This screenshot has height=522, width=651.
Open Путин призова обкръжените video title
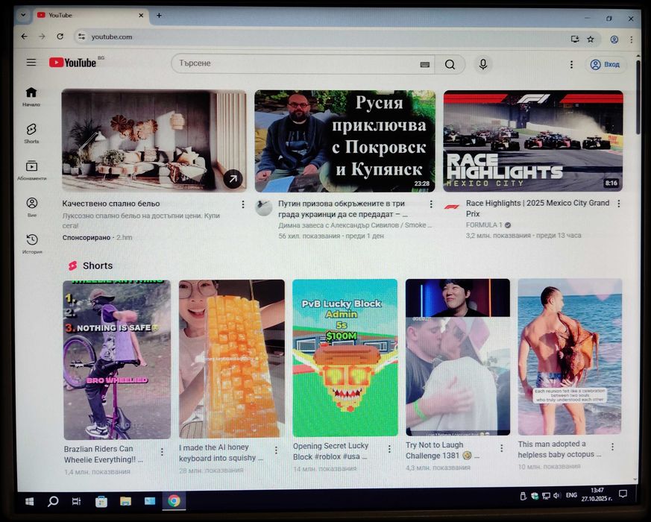click(x=342, y=209)
